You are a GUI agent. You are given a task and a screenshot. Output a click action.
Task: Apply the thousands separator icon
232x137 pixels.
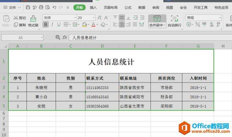[x=204, y=24]
